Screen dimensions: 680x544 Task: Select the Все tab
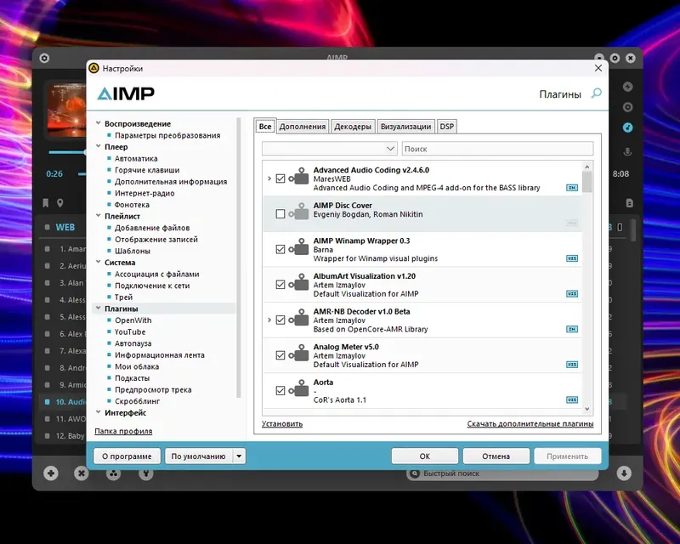click(265, 127)
